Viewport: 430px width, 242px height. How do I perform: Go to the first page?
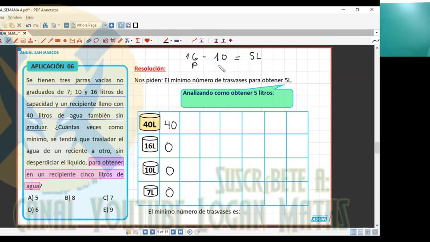coord(145,232)
